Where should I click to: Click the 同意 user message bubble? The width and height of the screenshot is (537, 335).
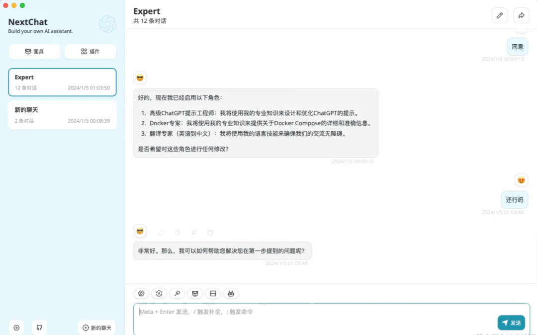coord(517,47)
